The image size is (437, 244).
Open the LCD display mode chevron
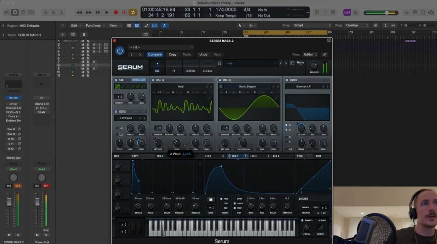point(308,13)
